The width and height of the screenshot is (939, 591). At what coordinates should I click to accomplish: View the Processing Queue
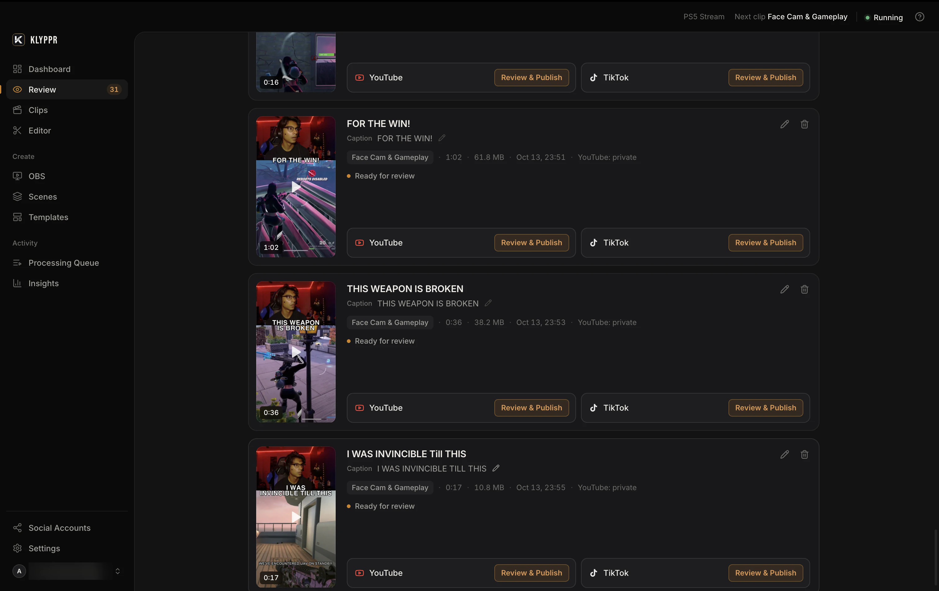67,262
